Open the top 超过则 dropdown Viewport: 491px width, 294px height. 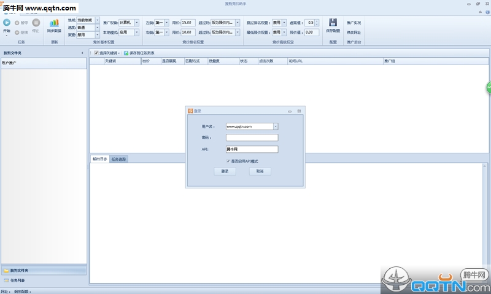point(238,23)
